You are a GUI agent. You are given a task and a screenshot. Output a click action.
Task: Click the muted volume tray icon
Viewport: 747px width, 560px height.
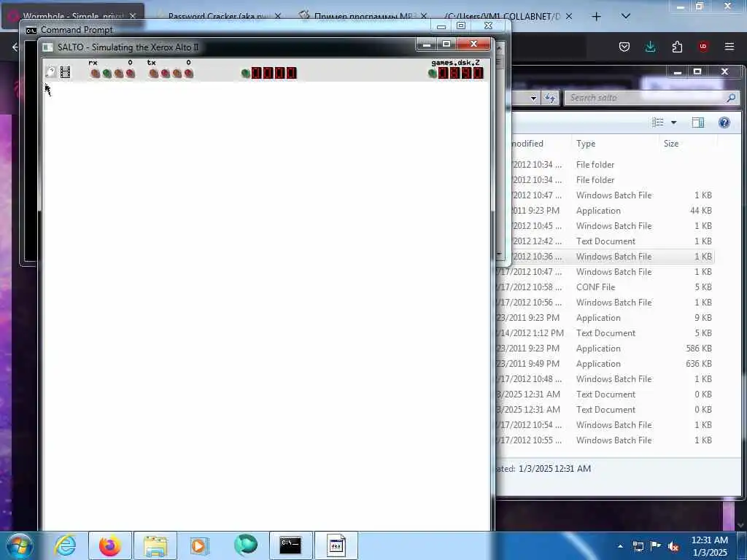pyautogui.click(x=673, y=546)
